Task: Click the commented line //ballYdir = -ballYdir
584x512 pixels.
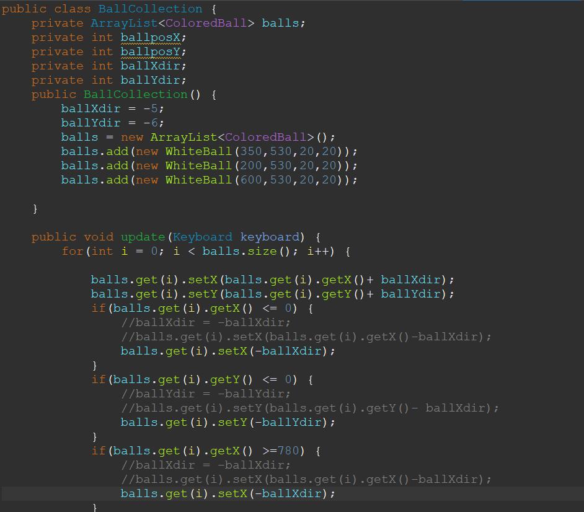Action: (x=206, y=394)
